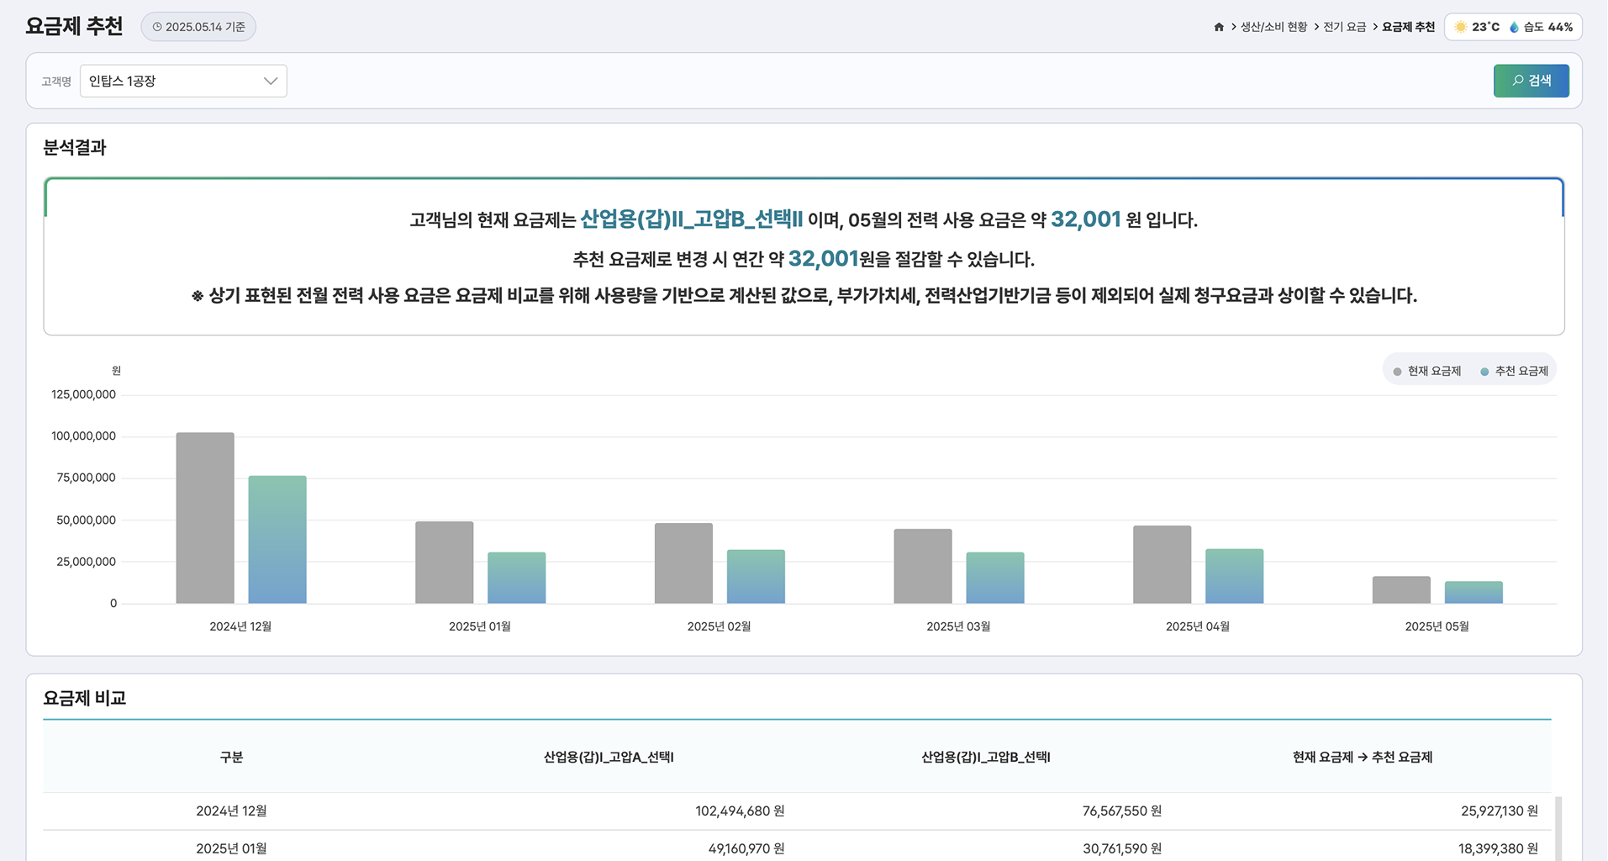Toggle the 현재 요금제 series in the chart legend
1608x861 pixels.
[1429, 370]
